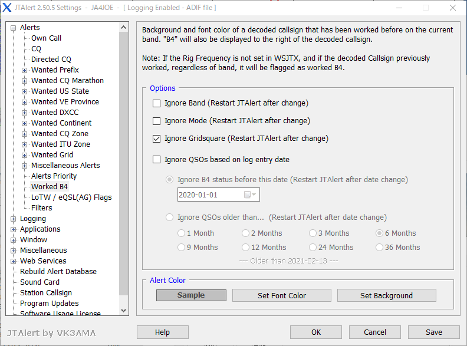Expand the Wanted CQ Marathon node
467x346 pixels.
[24, 81]
